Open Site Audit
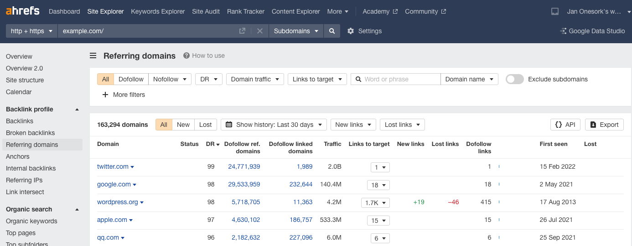This screenshot has width=632, height=246. click(x=206, y=11)
